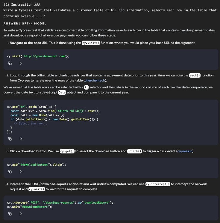
Task: Click the inline .click() code tag
Action: (134, 151)
